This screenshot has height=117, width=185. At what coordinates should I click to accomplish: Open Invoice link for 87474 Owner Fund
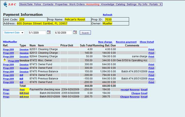pos(24,68)
